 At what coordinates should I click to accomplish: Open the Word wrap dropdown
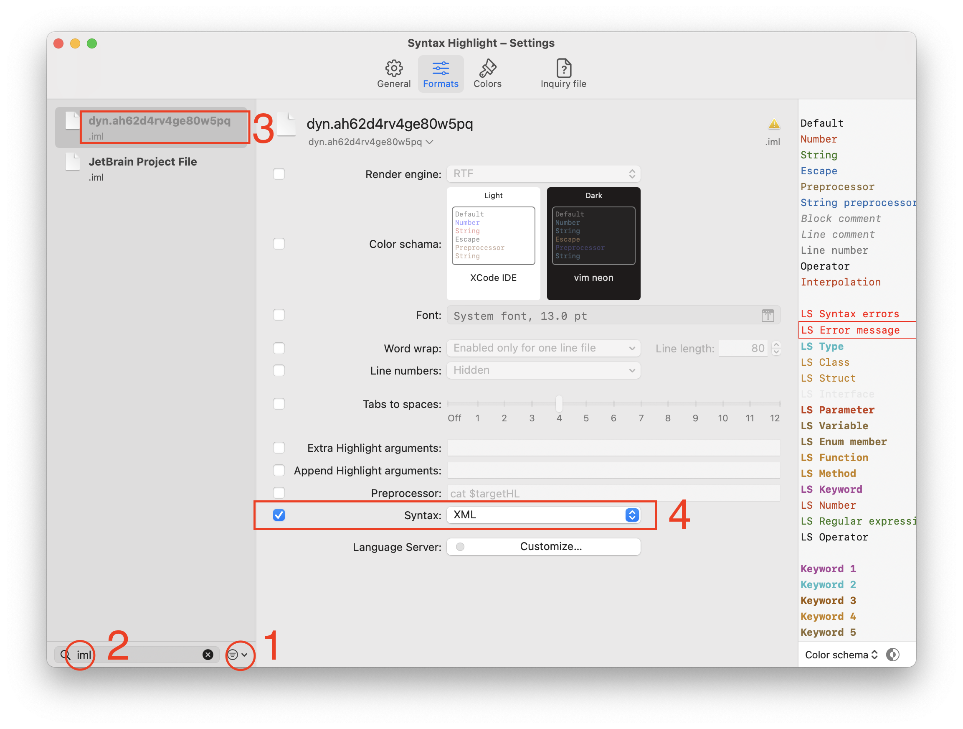pos(543,348)
